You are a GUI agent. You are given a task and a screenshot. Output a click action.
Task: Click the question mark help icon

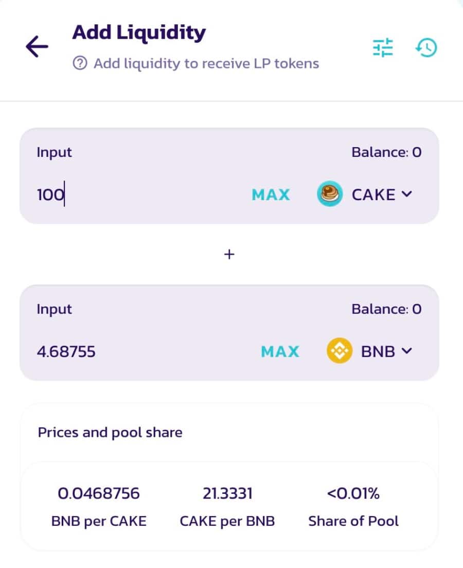[80, 64]
